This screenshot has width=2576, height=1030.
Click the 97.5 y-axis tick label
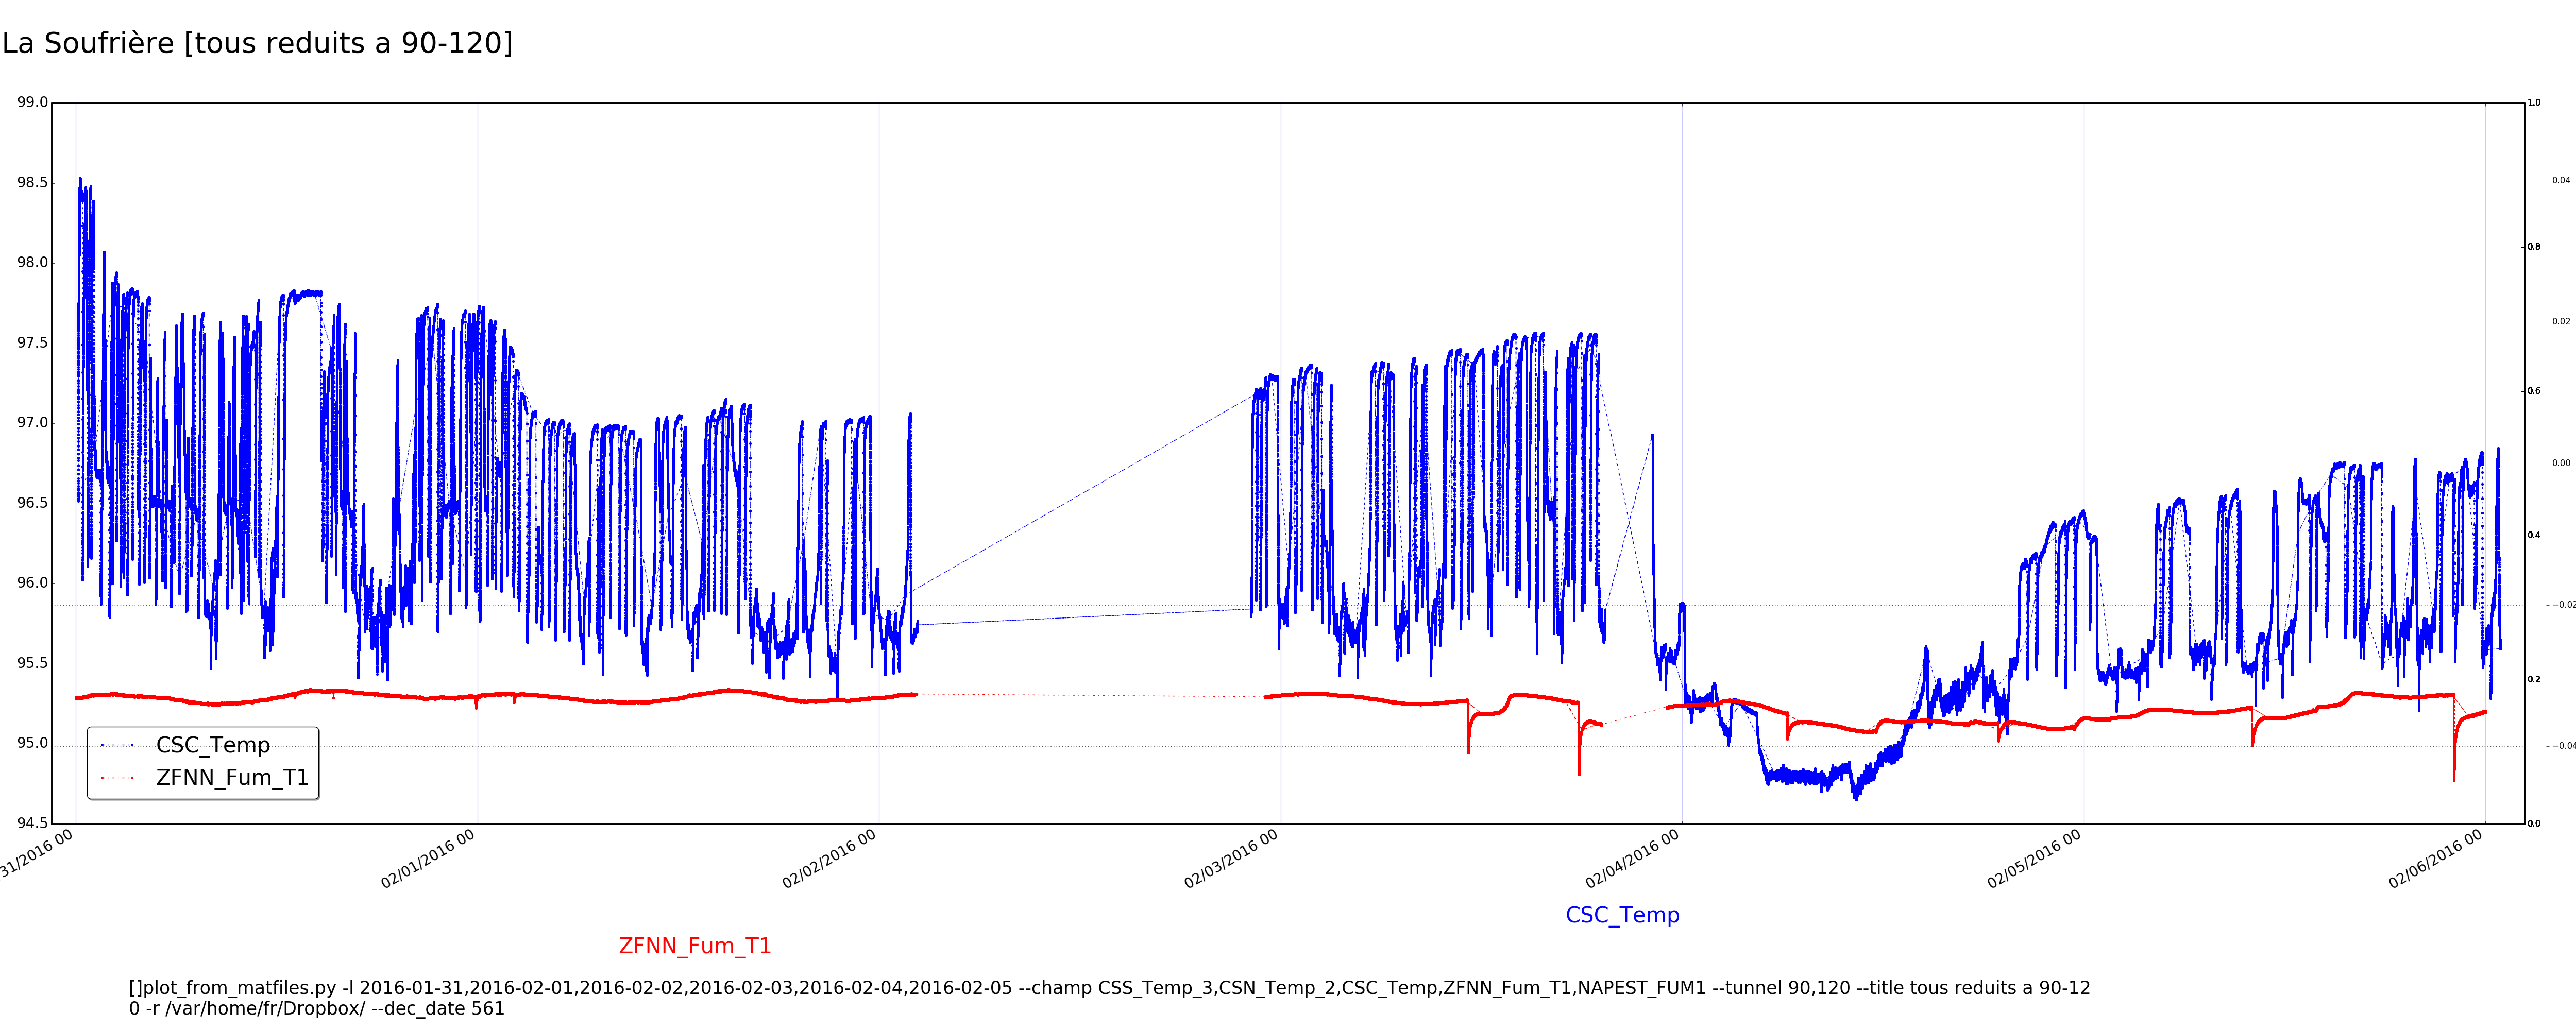pyautogui.click(x=32, y=342)
